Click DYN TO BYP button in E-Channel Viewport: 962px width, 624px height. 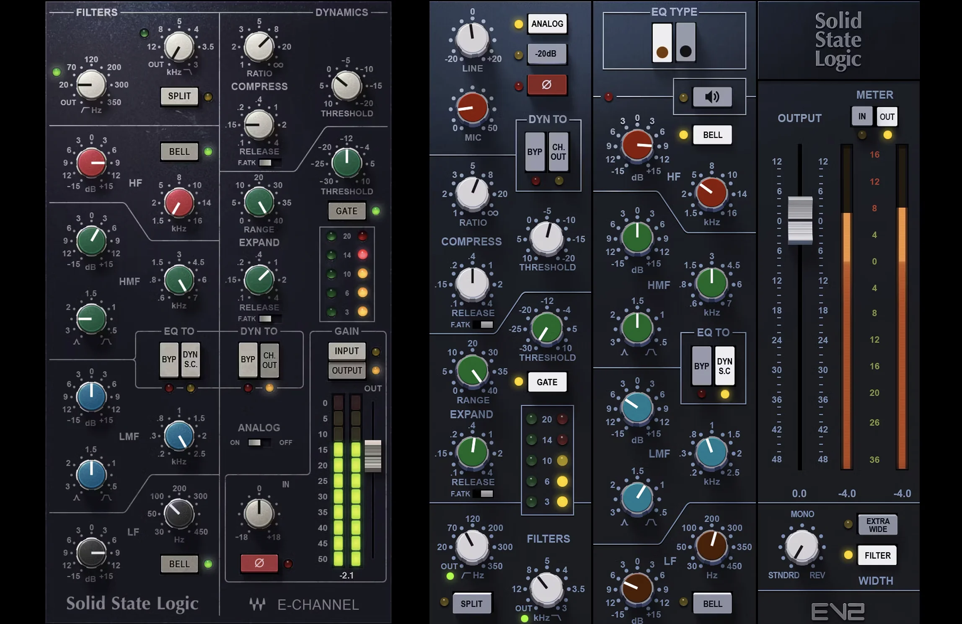(x=248, y=360)
